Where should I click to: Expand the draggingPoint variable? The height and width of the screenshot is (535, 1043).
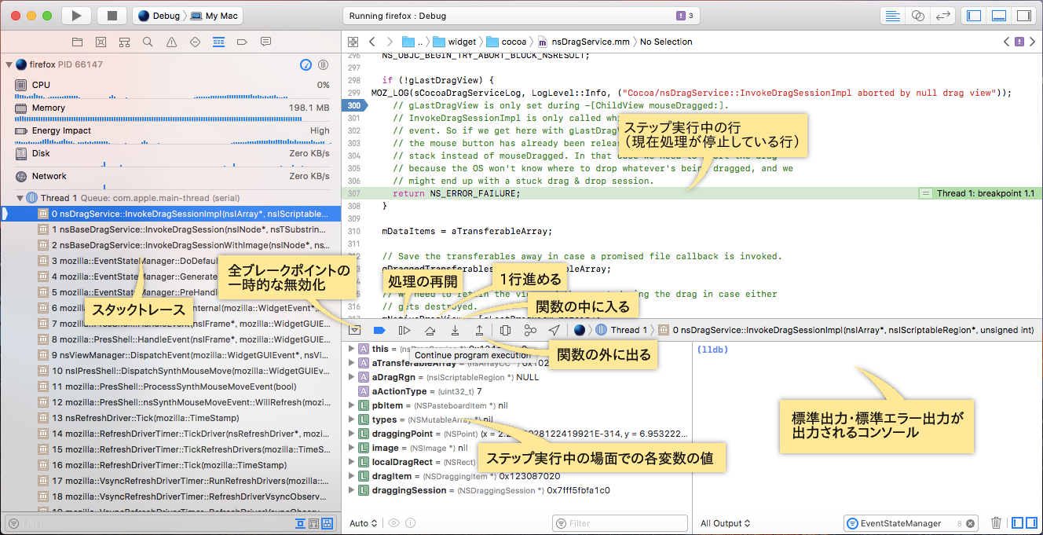click(x=351, y=434)
